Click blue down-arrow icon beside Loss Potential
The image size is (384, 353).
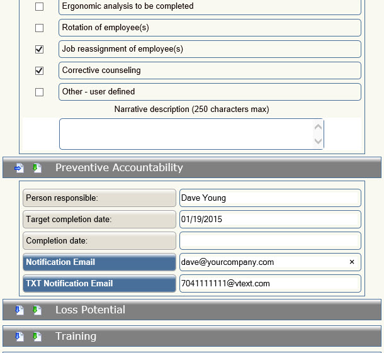[20, 310]
